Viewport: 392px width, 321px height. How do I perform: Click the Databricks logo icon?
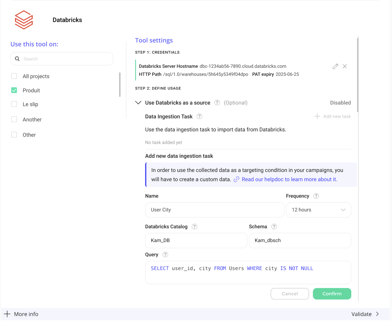coord(24,20)
